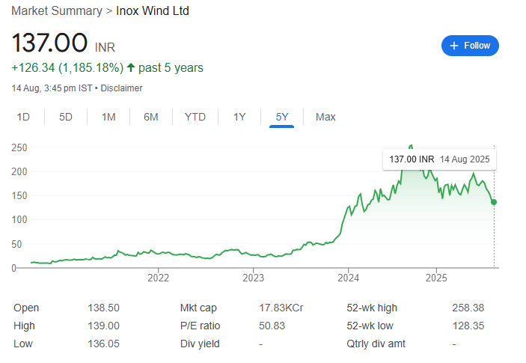This screenshot has width=526, height=363.
Task: Click the 52-wk low value 128.35
Action: click(x=468, y=326)
